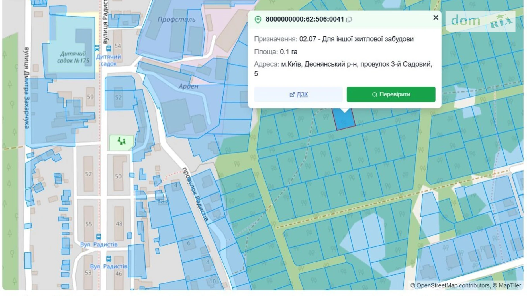The width and height of the screenshot is (527, 296).
Task: Click the Арден label on the map
Action: 188,86
